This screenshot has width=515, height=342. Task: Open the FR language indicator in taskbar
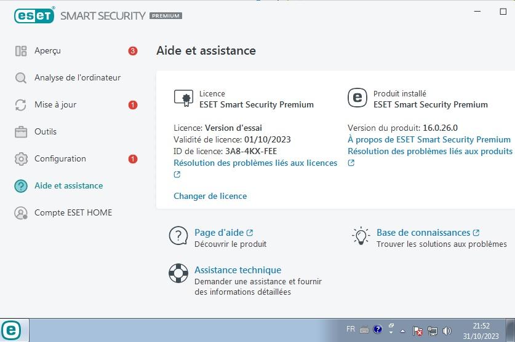[x=351, y=329]
